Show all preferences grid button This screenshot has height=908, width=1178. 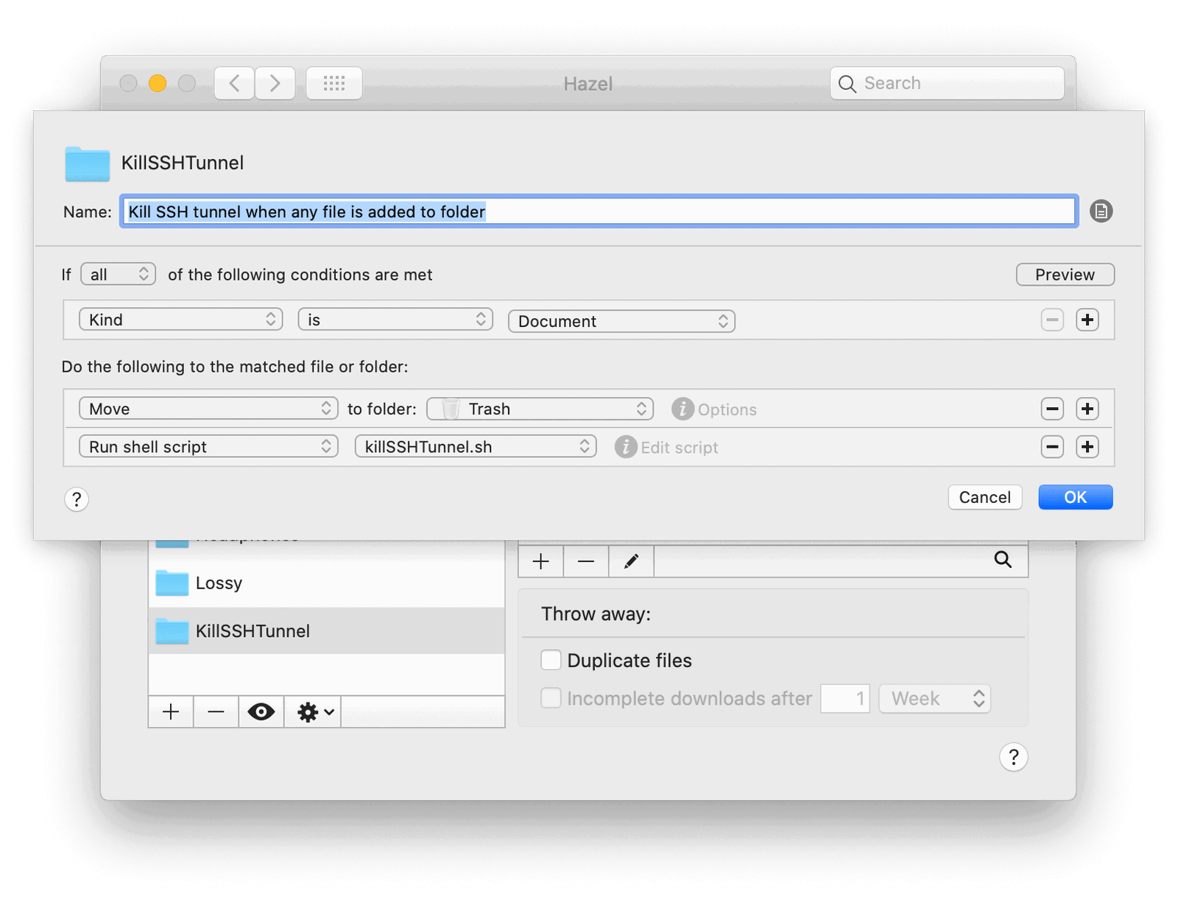pos(334,83)
